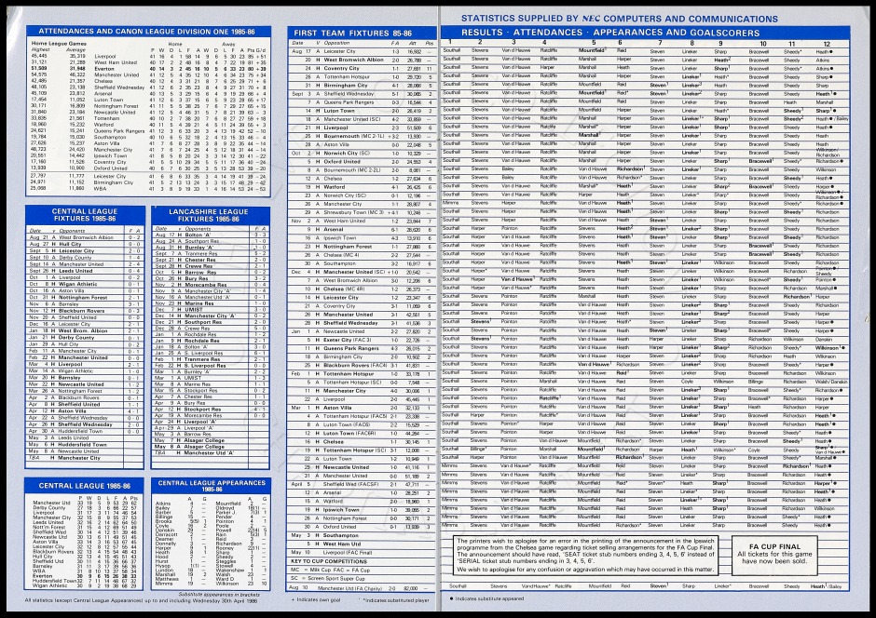Select 'Exeter City (FAC 3)' fixture row
The image size is (876, 618).
pos(362,340)
